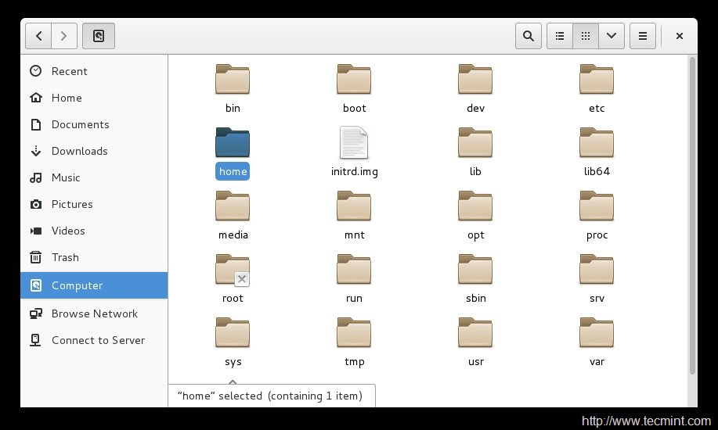The image size is (718, 430).
Task: Click the back navigation arrow
Action: 38,36
